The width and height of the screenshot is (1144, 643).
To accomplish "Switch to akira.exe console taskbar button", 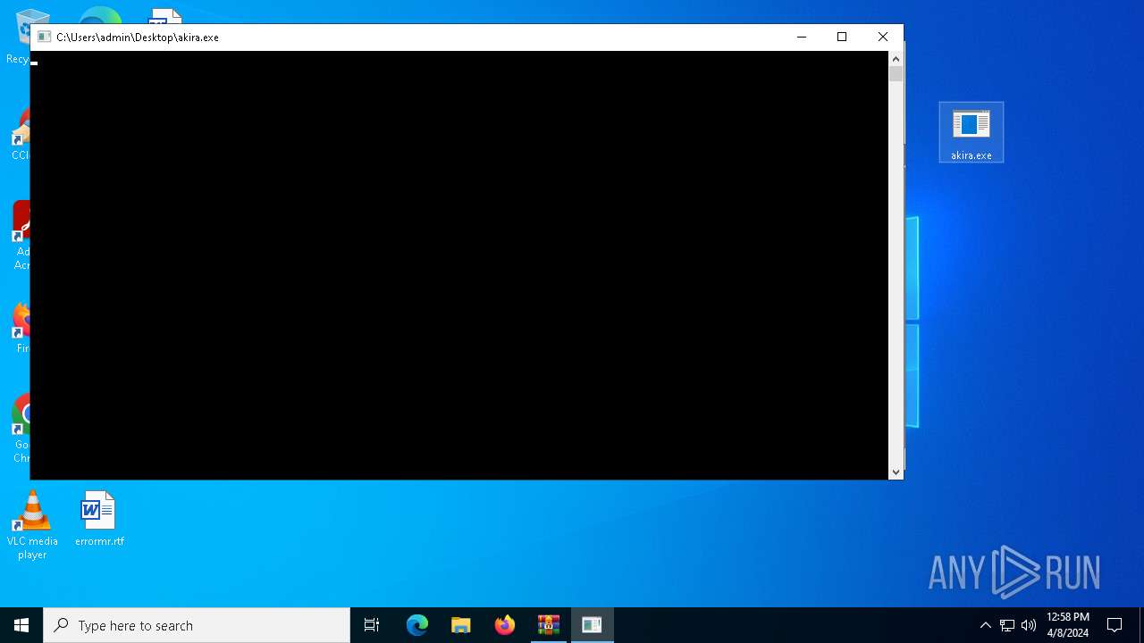I will point(592,625).
